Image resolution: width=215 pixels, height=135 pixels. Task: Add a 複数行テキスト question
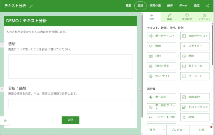tap(195, 36)
